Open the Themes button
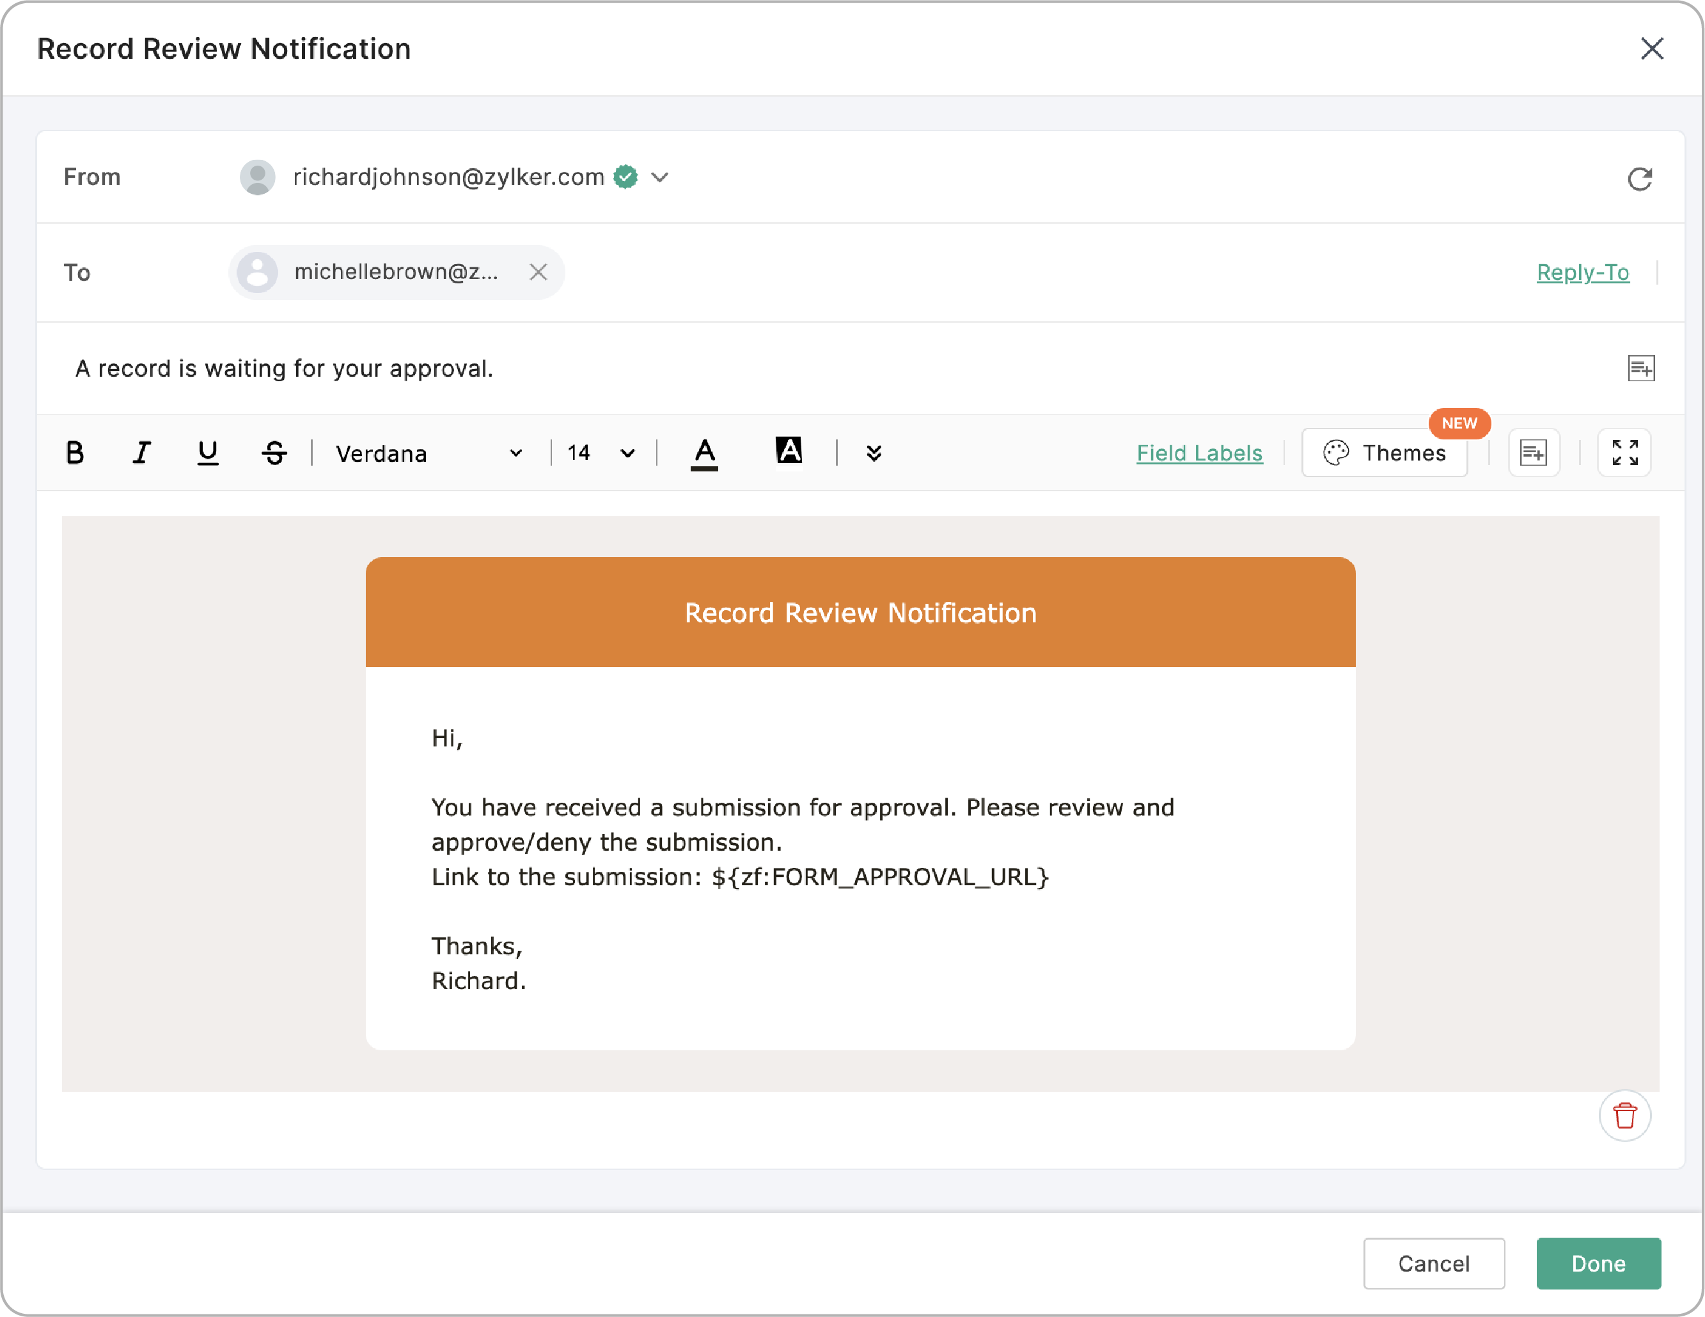The height and width of the screenshot is (1317, 1705). point(1384,453)
